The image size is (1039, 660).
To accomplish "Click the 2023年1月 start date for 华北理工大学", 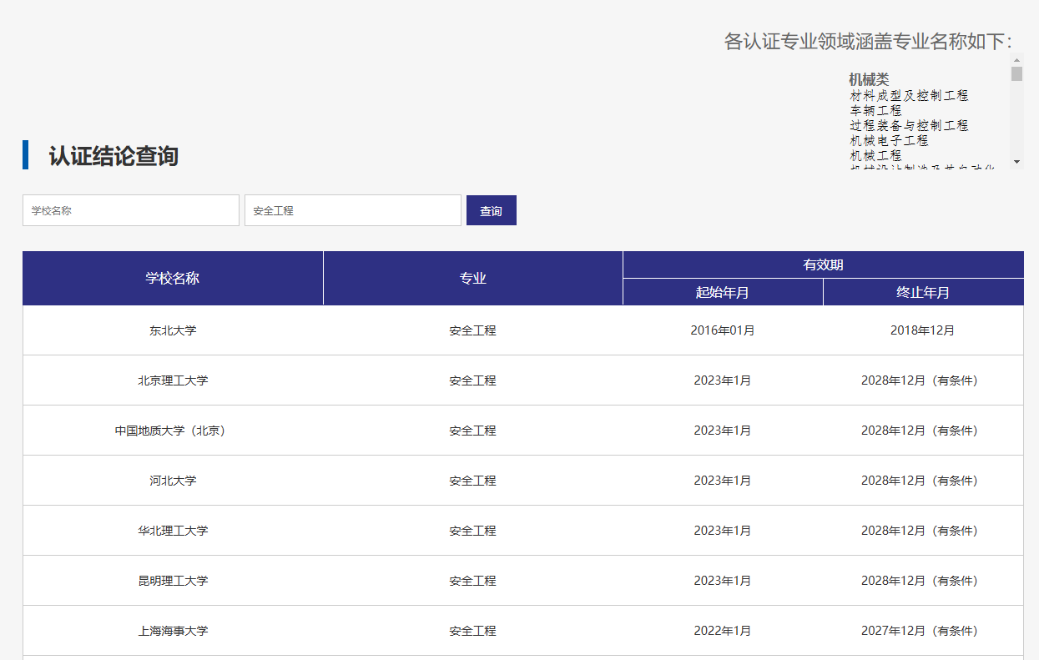I will click(x=723, y=531).
